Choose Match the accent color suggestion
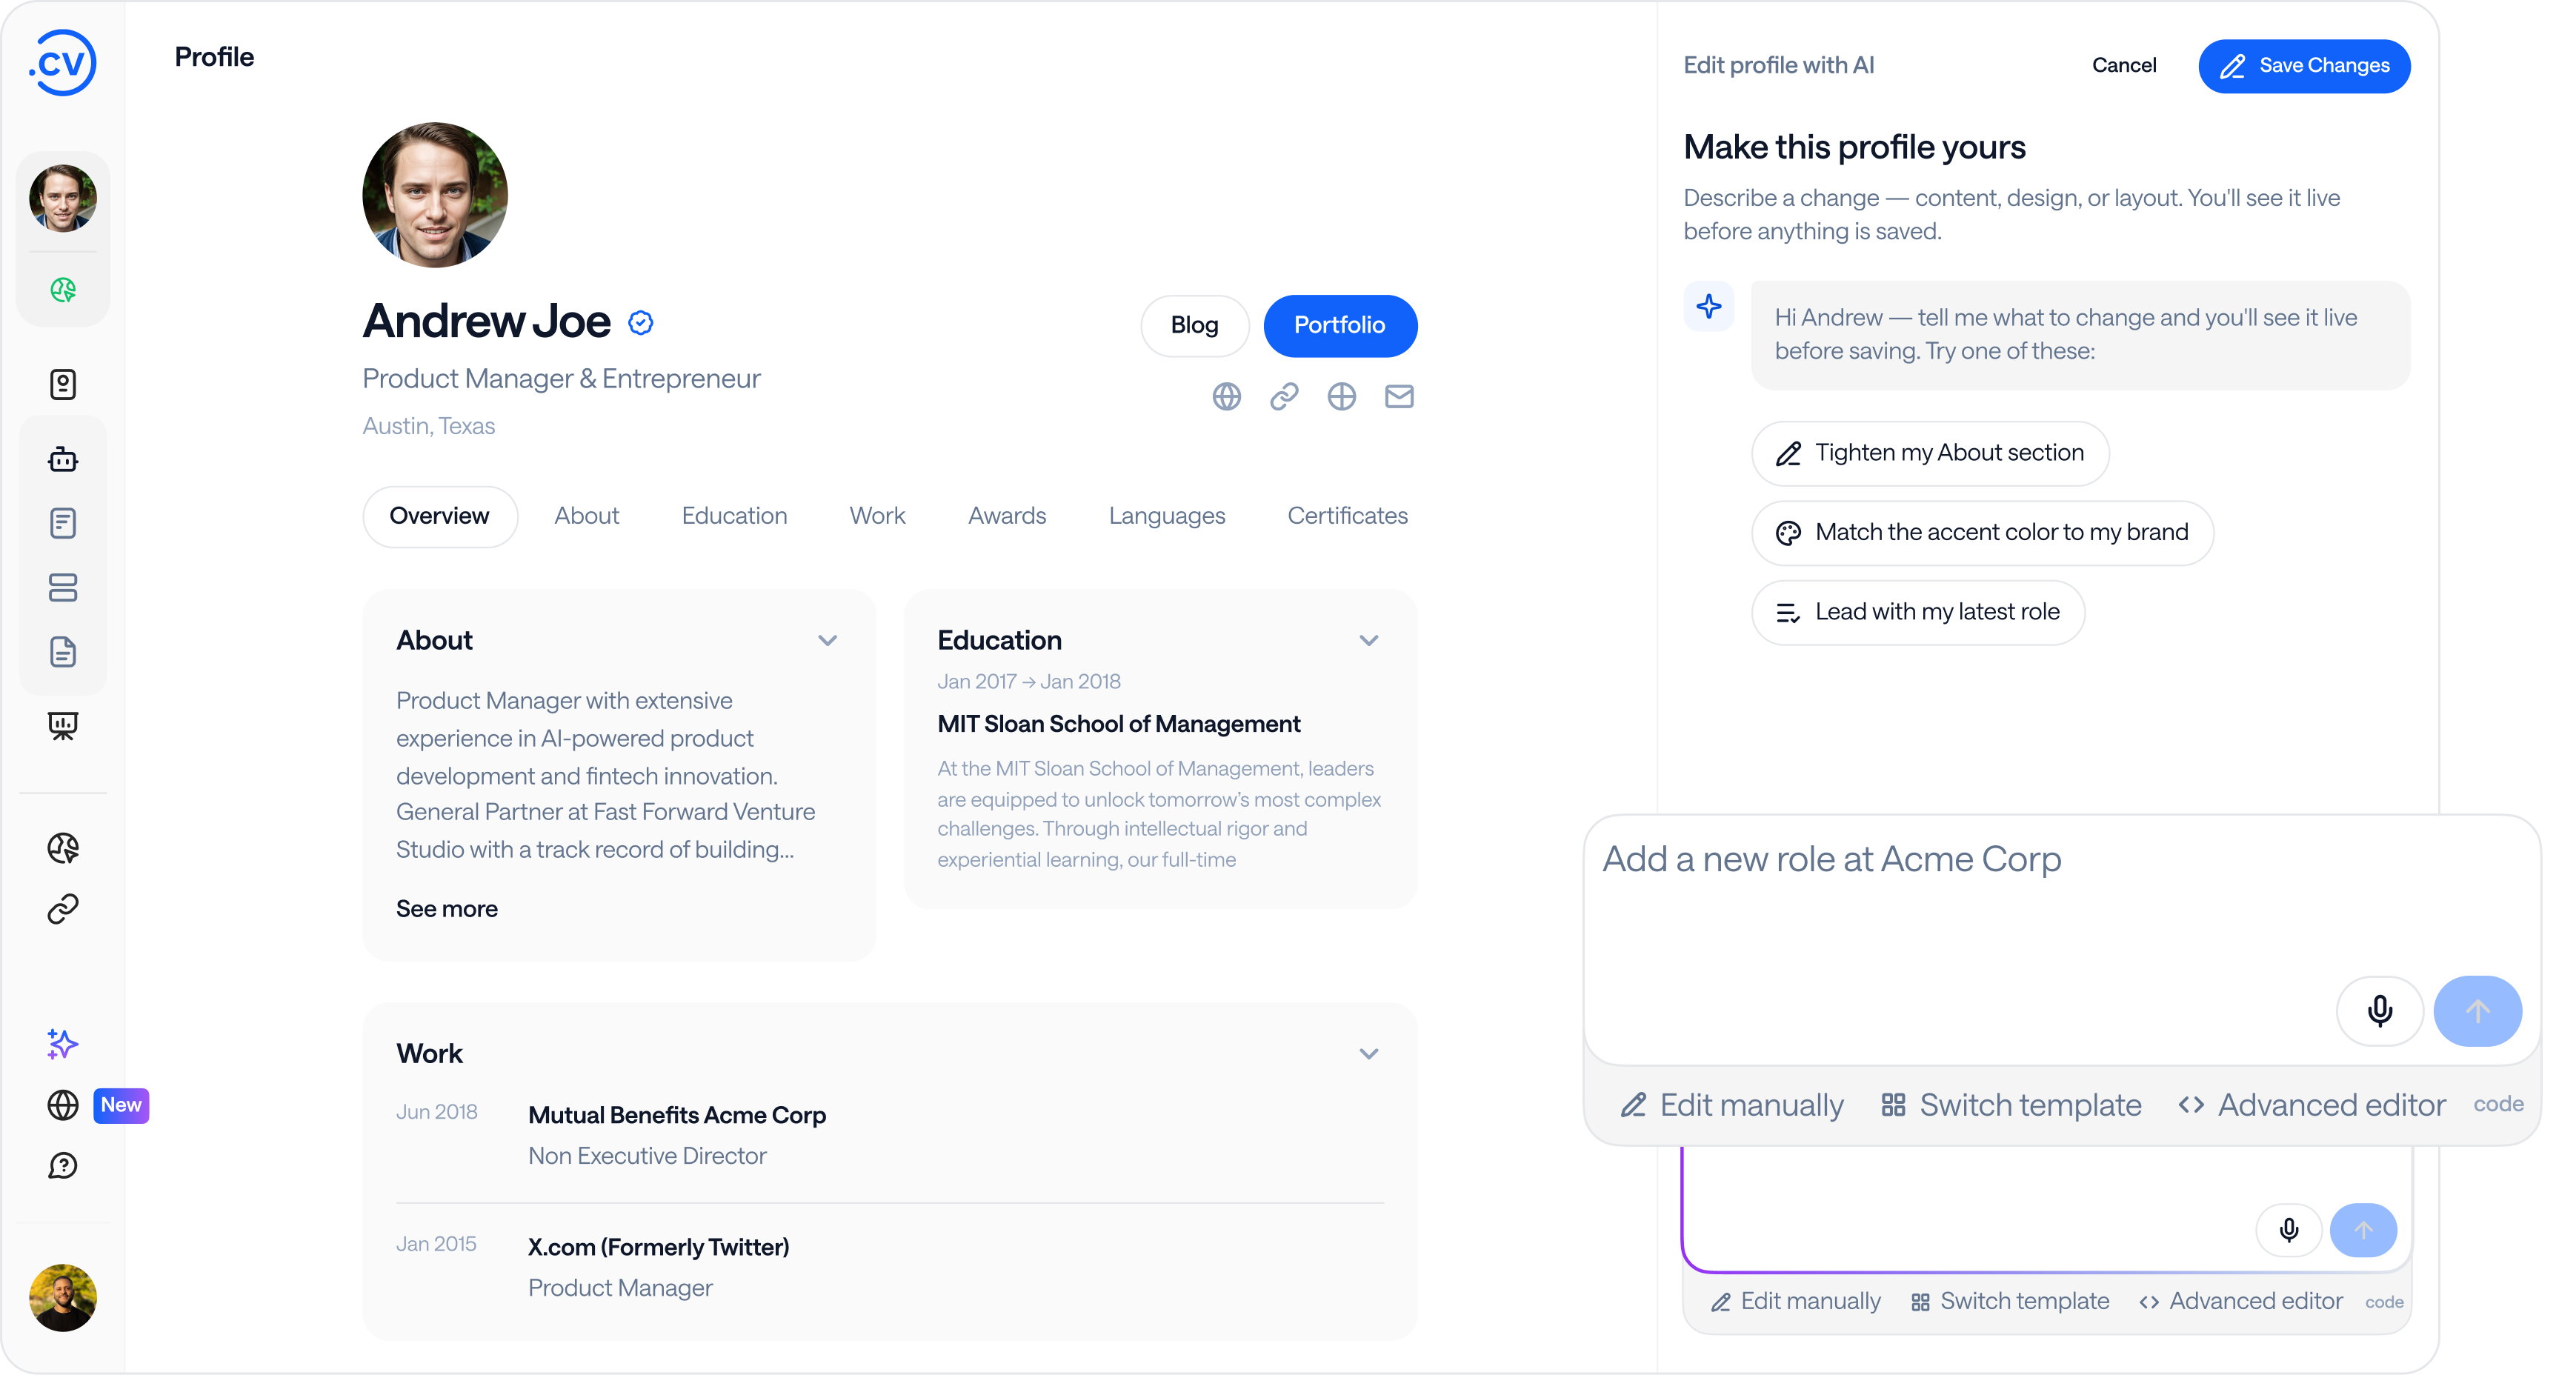The image size is (2576, 1375). 1982,533
